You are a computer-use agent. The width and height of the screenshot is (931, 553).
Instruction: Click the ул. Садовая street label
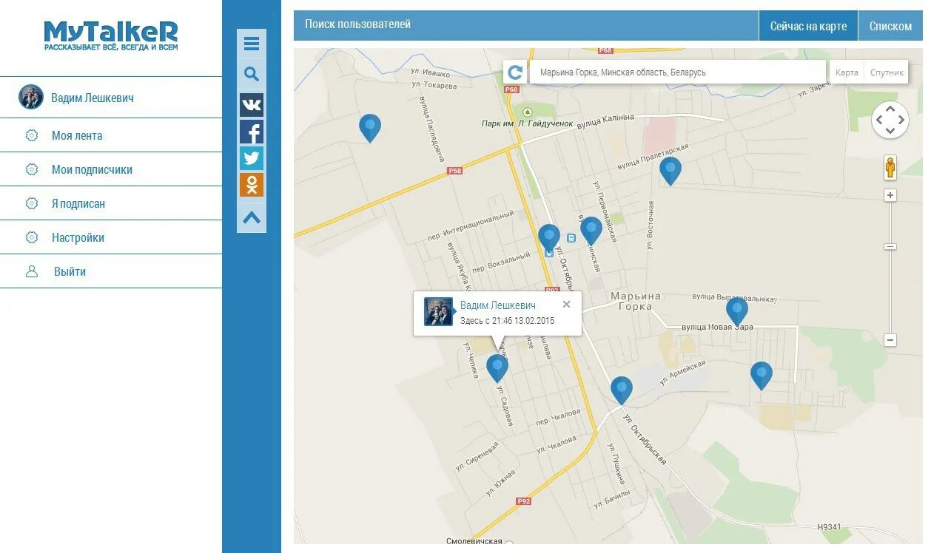coord(504,404)
